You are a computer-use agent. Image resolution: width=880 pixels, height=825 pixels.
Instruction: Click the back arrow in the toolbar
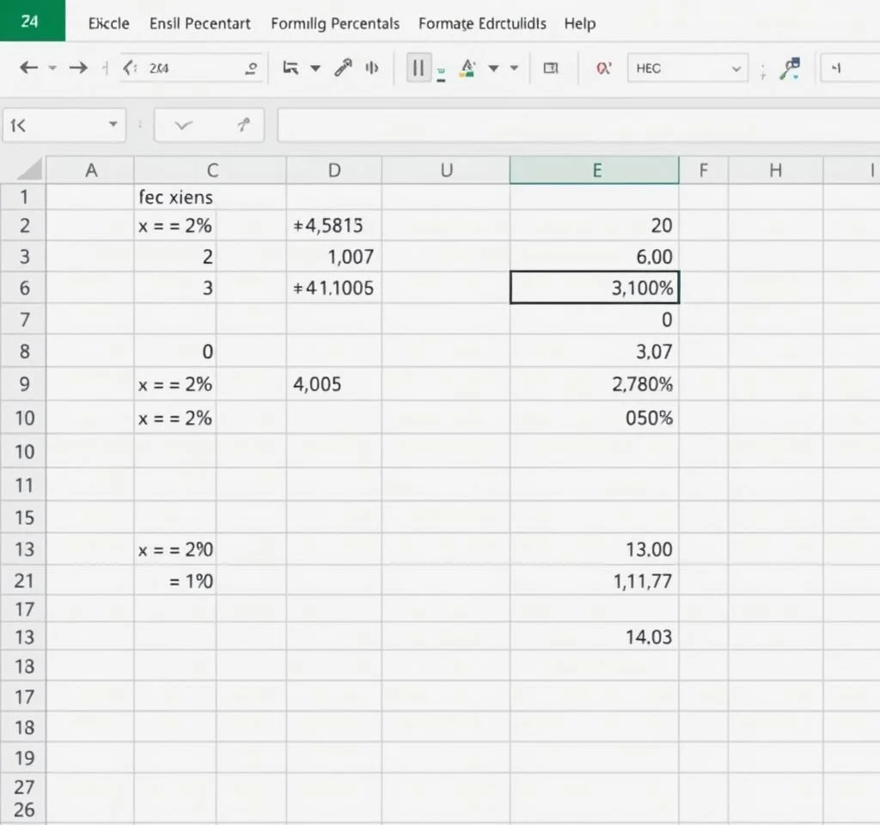(27, 68)
